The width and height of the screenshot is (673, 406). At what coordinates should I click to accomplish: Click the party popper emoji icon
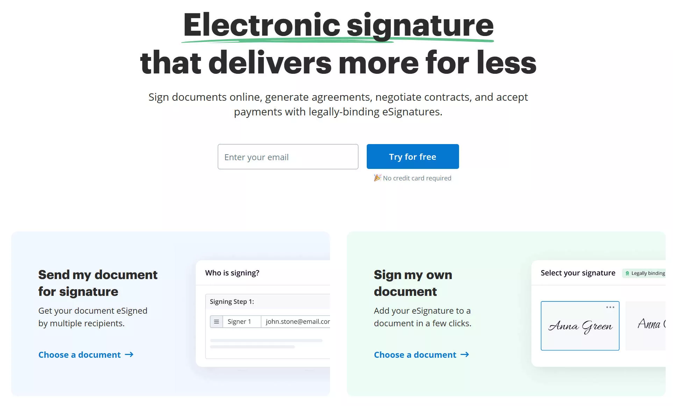point(376,178)
